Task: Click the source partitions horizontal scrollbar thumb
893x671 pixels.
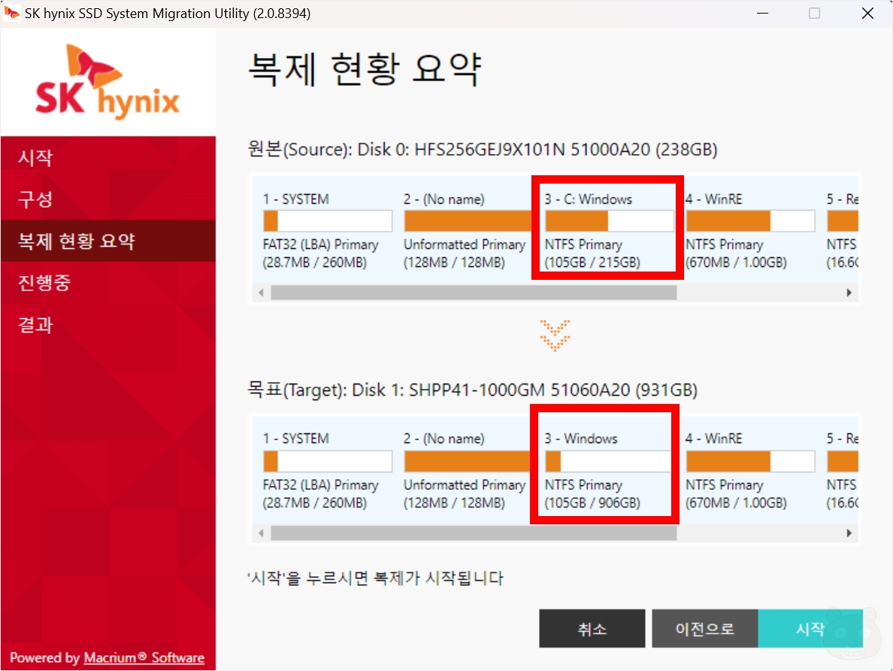Action: pos(474,293)
